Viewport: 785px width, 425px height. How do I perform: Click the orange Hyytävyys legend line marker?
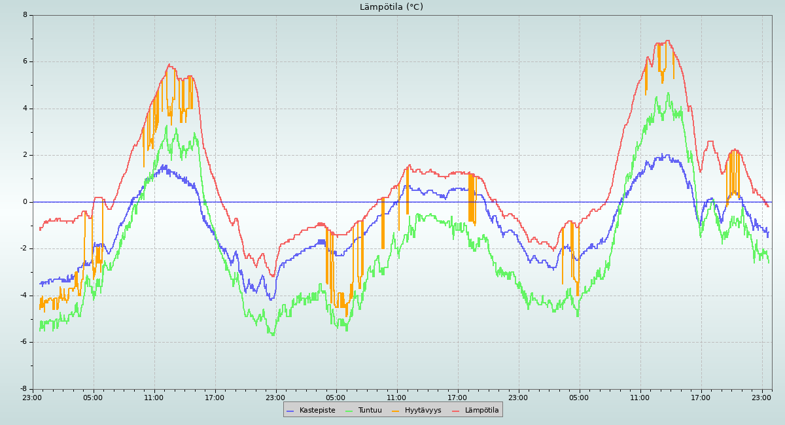coord(396,411)
